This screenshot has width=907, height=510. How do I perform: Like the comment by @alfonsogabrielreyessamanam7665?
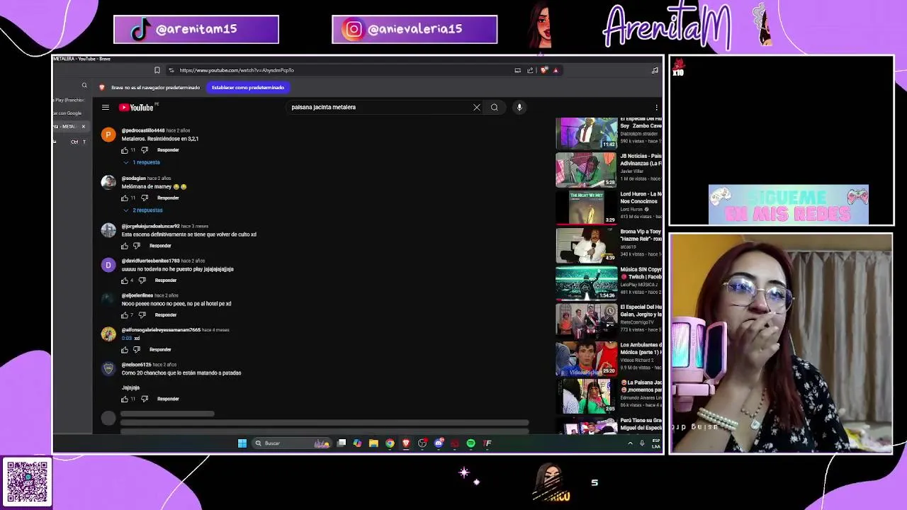click(x=125, y=349)
